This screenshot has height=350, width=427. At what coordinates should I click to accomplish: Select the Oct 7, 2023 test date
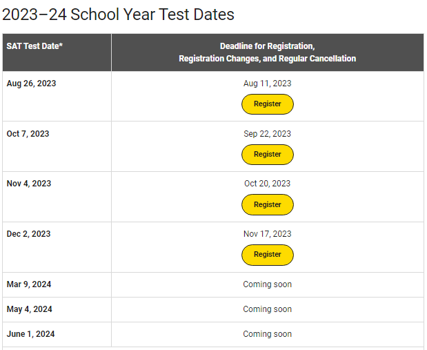28,134
